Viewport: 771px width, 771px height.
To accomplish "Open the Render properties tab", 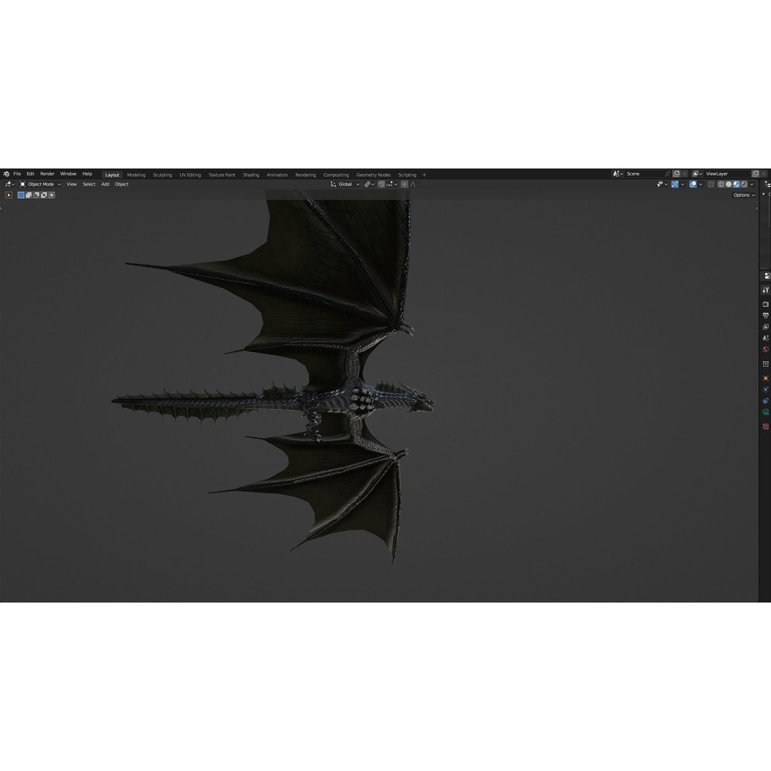I will point(765,304).
